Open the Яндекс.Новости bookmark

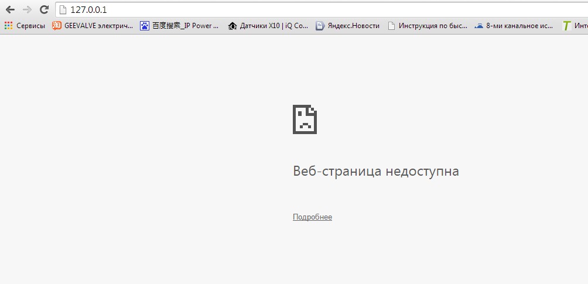(x=347, y=26)
